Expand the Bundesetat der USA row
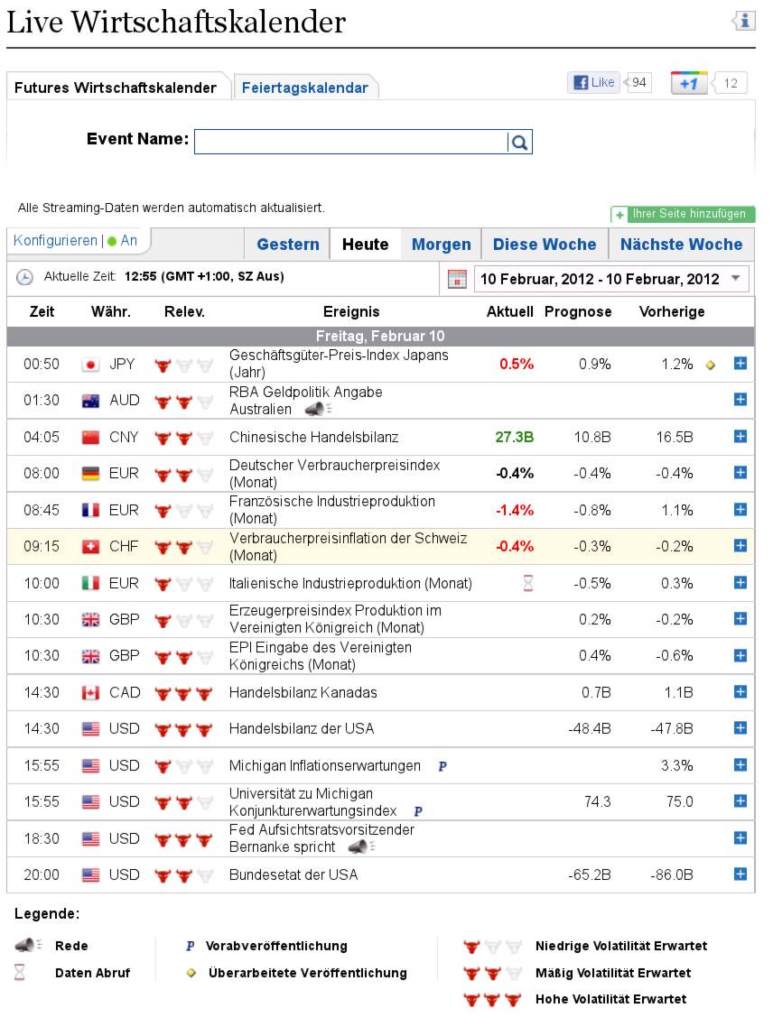Image resolution: width=773 pixels, height=1036 pixels. pos(740,874)
